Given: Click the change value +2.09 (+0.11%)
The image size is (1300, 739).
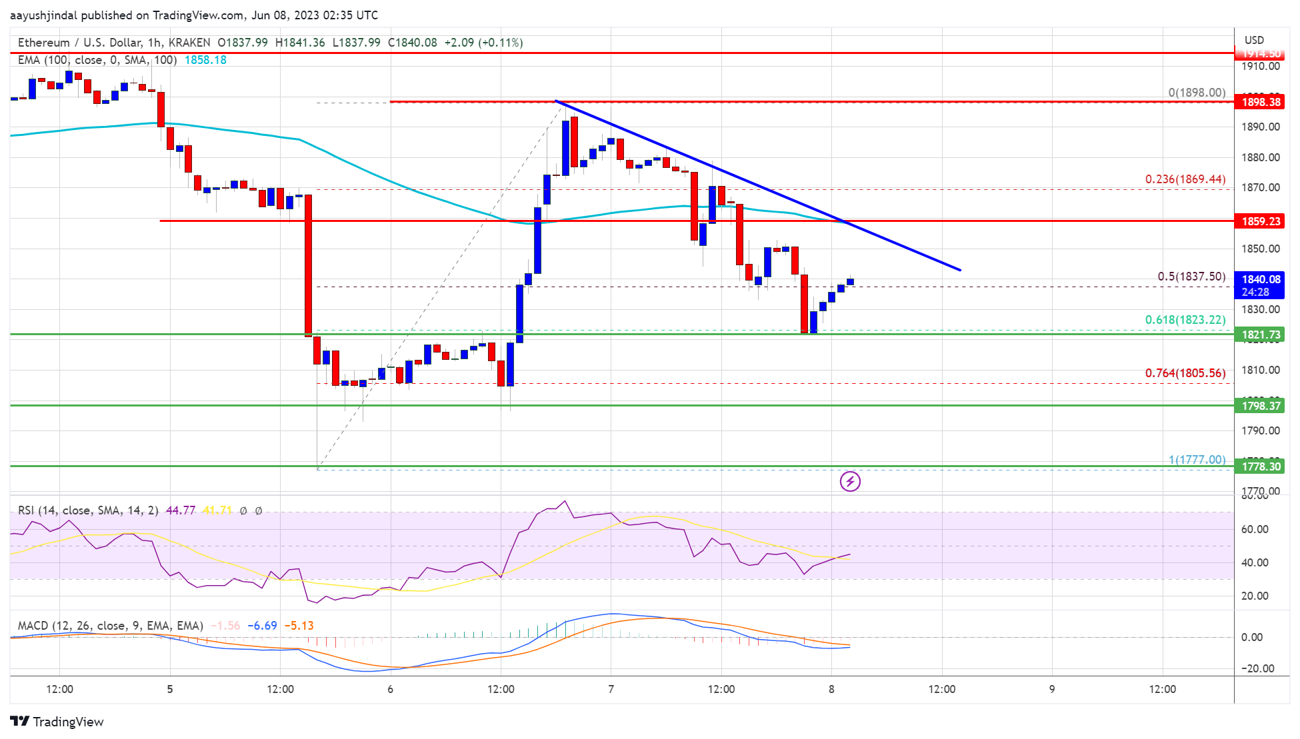Looking at the screenshot, I should (x=484, y=43).
